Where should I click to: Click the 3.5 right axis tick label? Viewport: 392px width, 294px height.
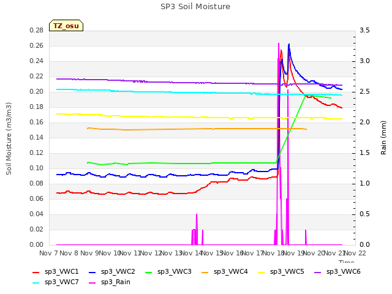coord(364,31)
